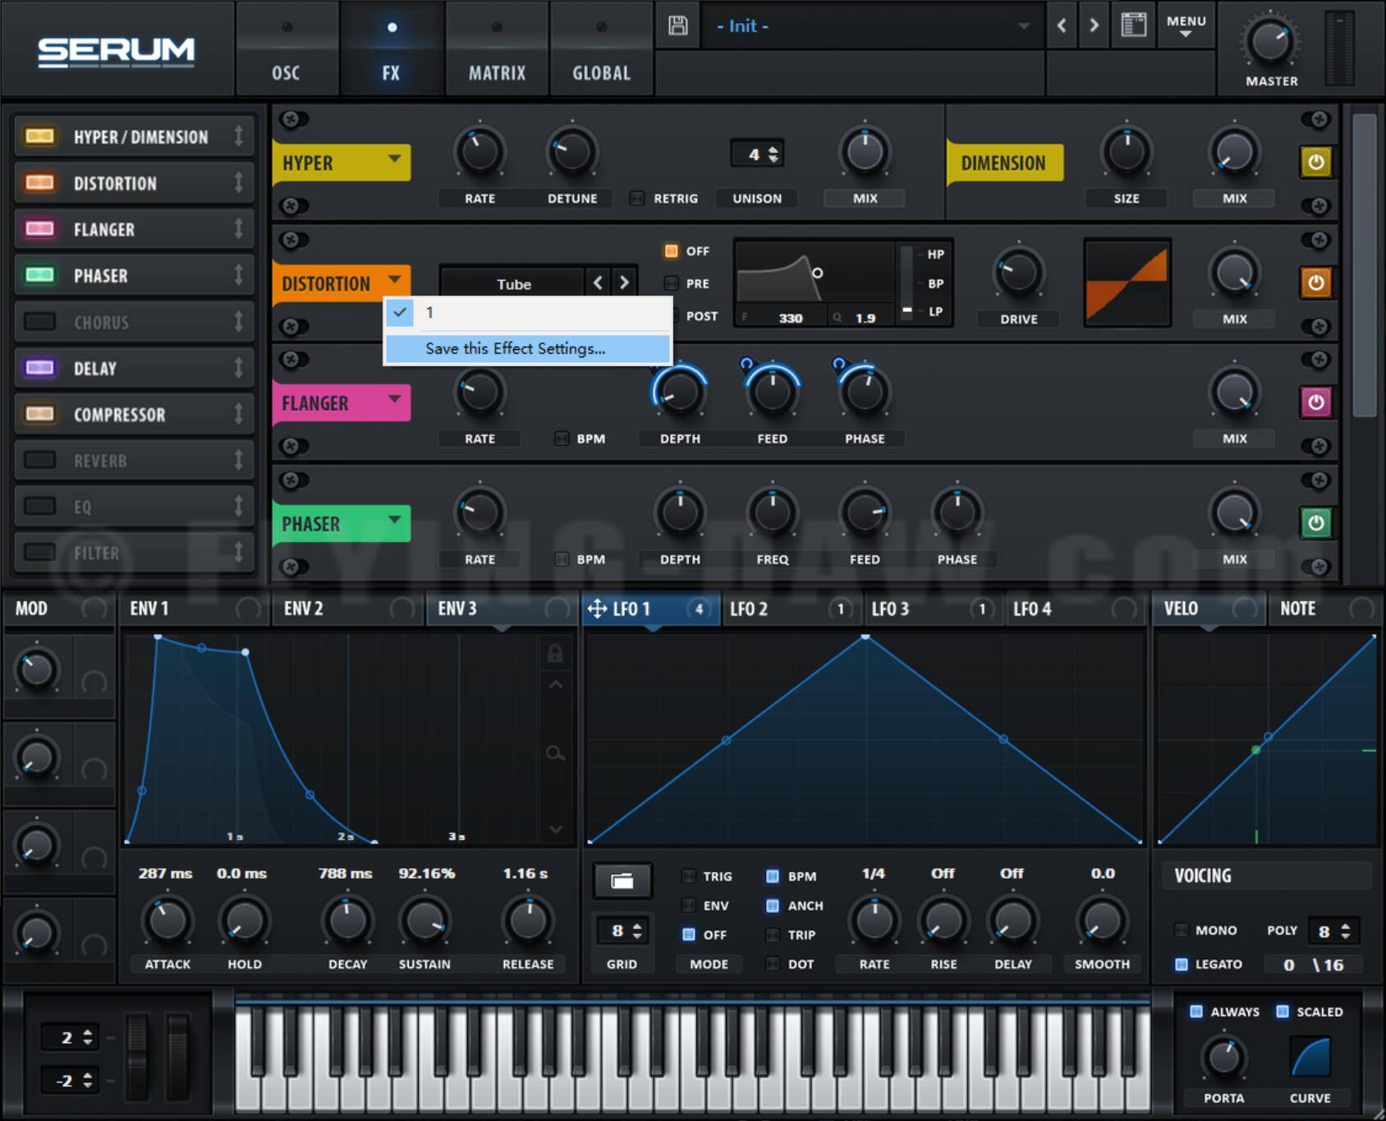Toggle Flanger LED in rack list

39,228
